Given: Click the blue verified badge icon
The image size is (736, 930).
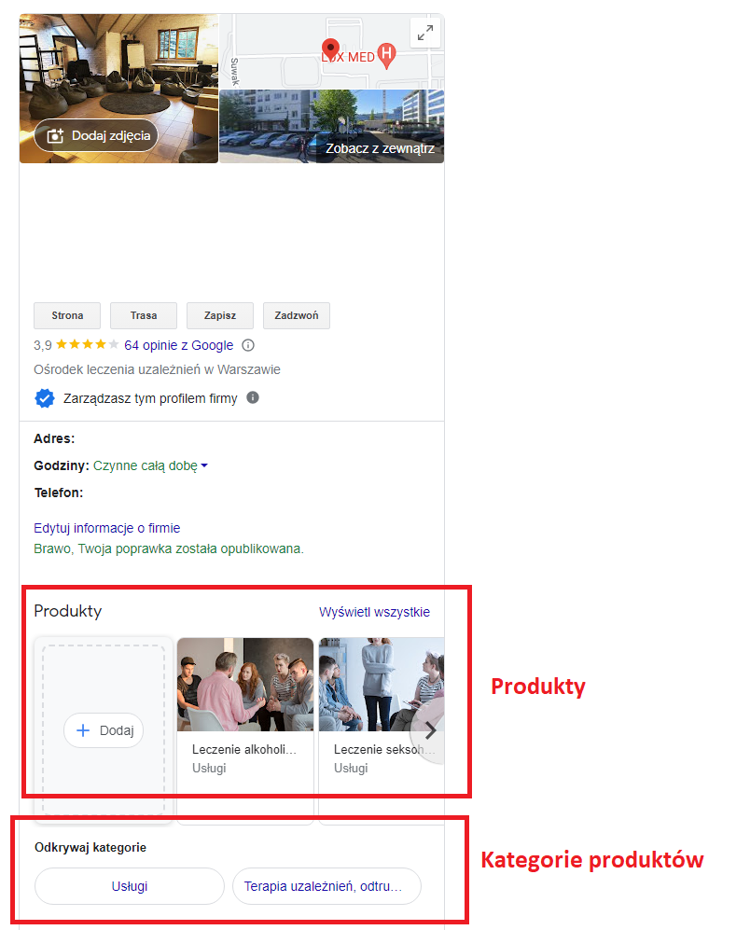Looking at the screenshot, I should tap(45, 398).
